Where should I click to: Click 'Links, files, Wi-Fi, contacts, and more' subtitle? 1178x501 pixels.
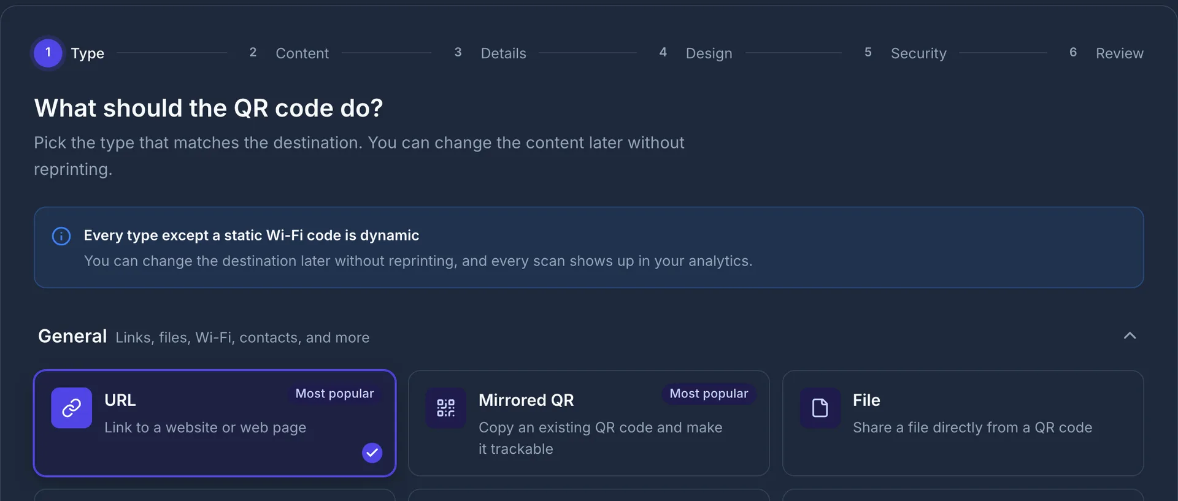pos(242,338)
